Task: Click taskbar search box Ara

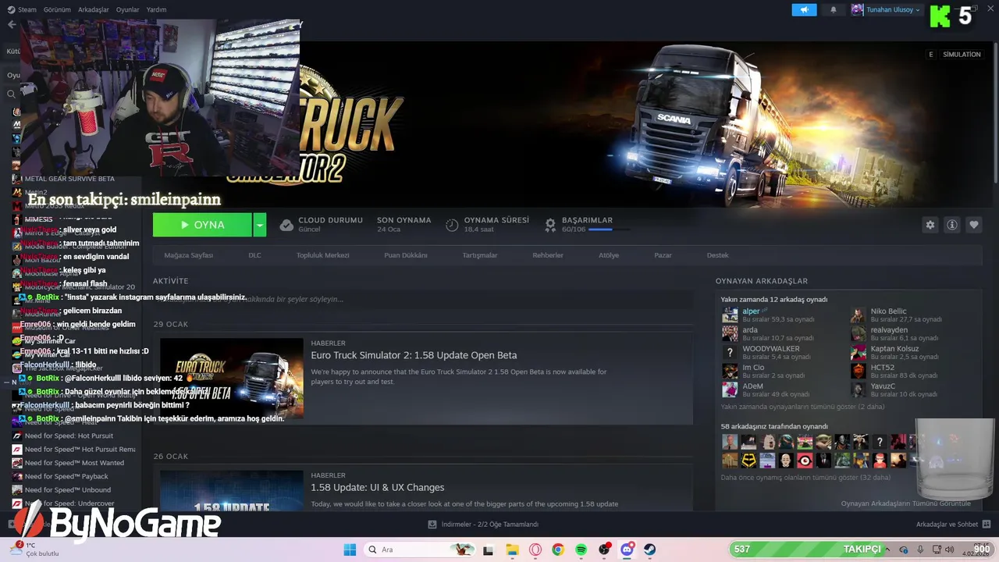Action: point(419,550)
